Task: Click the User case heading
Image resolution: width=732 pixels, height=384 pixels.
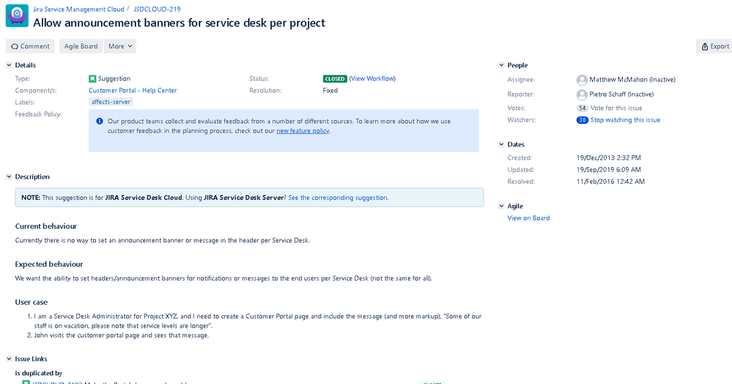Action: pyautogui.click(x=32, y=302)
